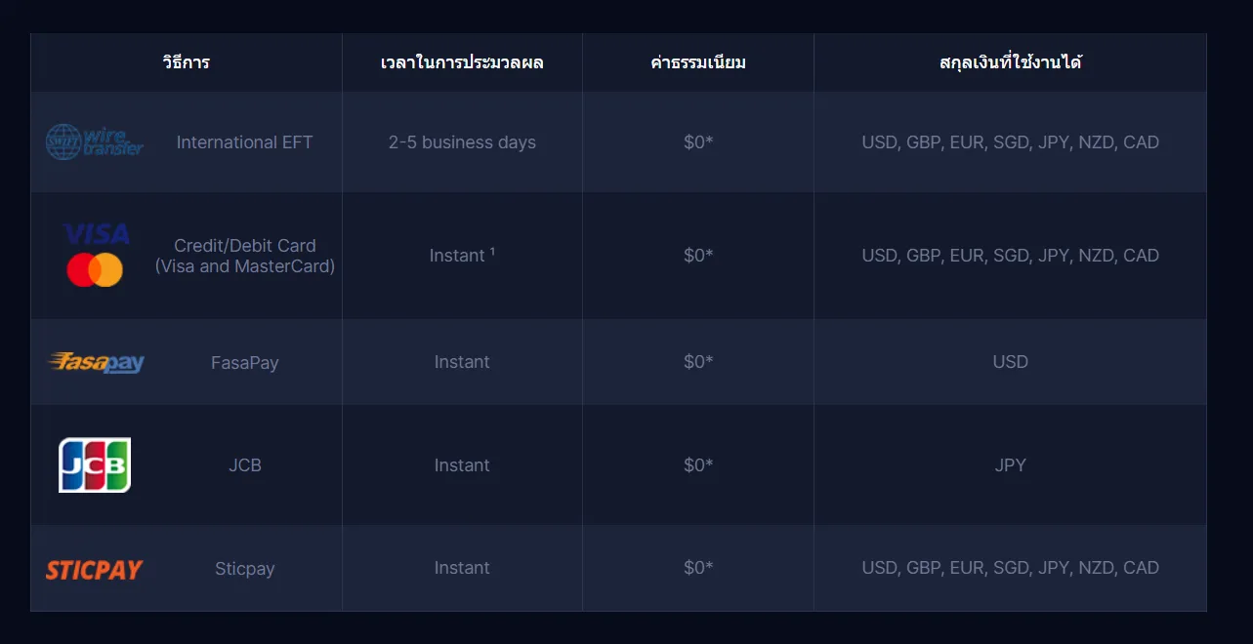1253x644 pixels.
Task: Click USD currency in FasaPay row
Action: [x=1010, y=362]
